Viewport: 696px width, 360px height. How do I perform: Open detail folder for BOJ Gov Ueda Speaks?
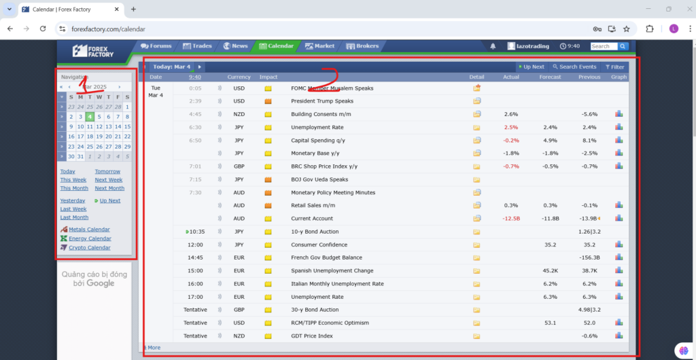476,179
